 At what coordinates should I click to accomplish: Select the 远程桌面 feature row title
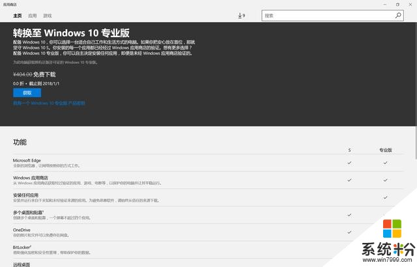point(22,264)
